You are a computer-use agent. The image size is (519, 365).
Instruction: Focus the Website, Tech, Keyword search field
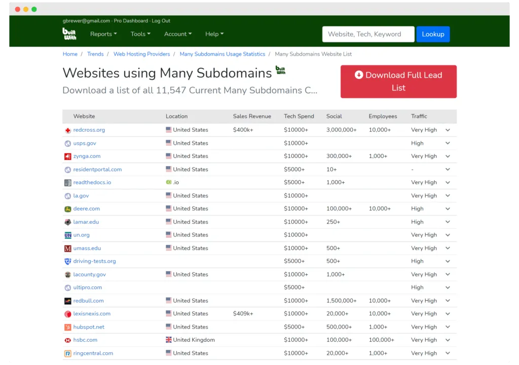click(x=368, y=34)
